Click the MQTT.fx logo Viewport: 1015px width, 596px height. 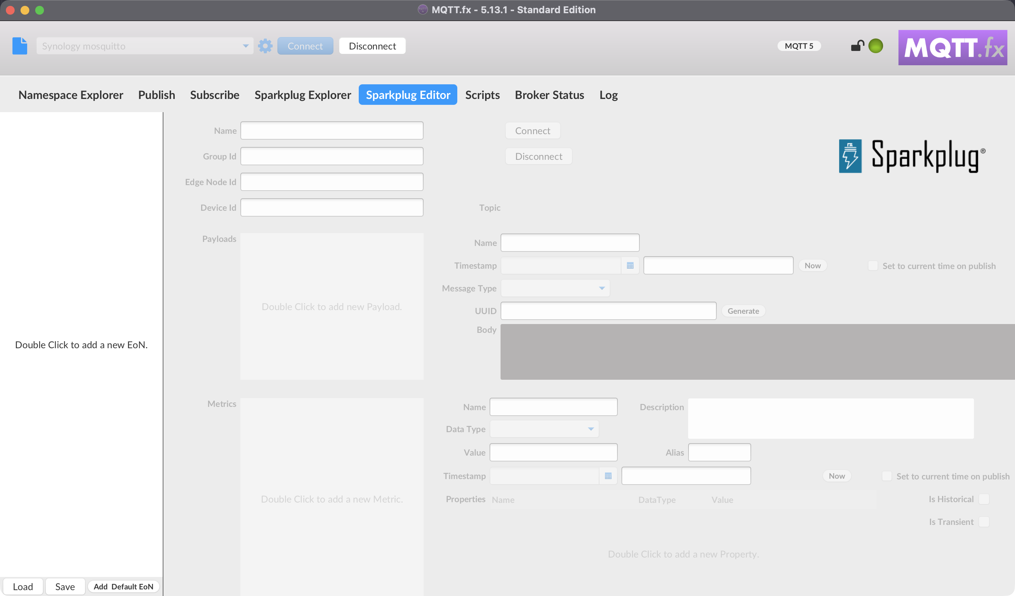coord(953,48)
